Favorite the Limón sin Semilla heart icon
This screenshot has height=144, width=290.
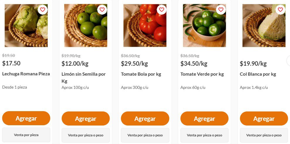(102, 9)
